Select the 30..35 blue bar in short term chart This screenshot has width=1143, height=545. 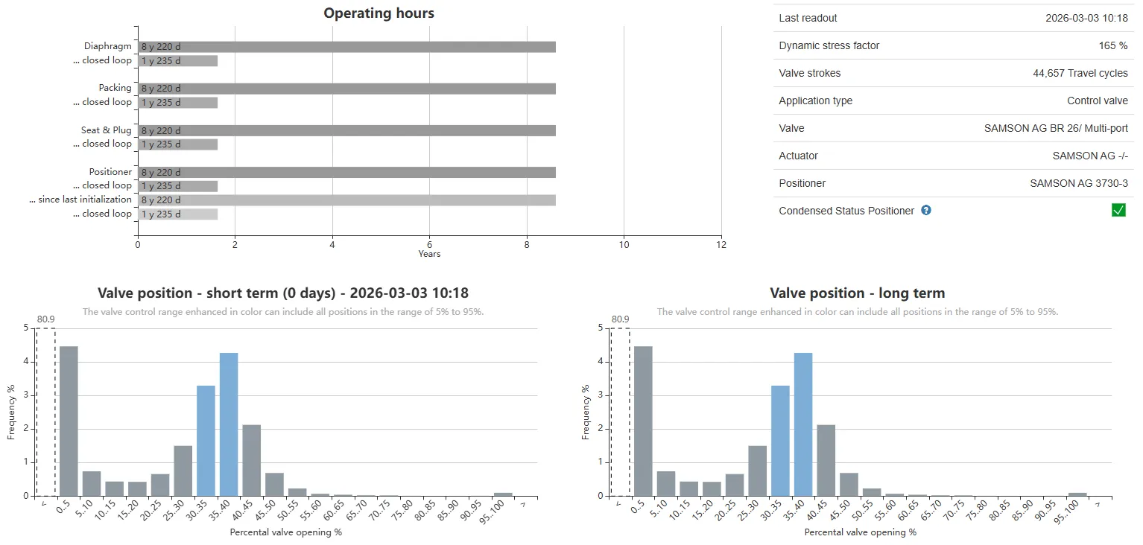(x=206, y=440)
